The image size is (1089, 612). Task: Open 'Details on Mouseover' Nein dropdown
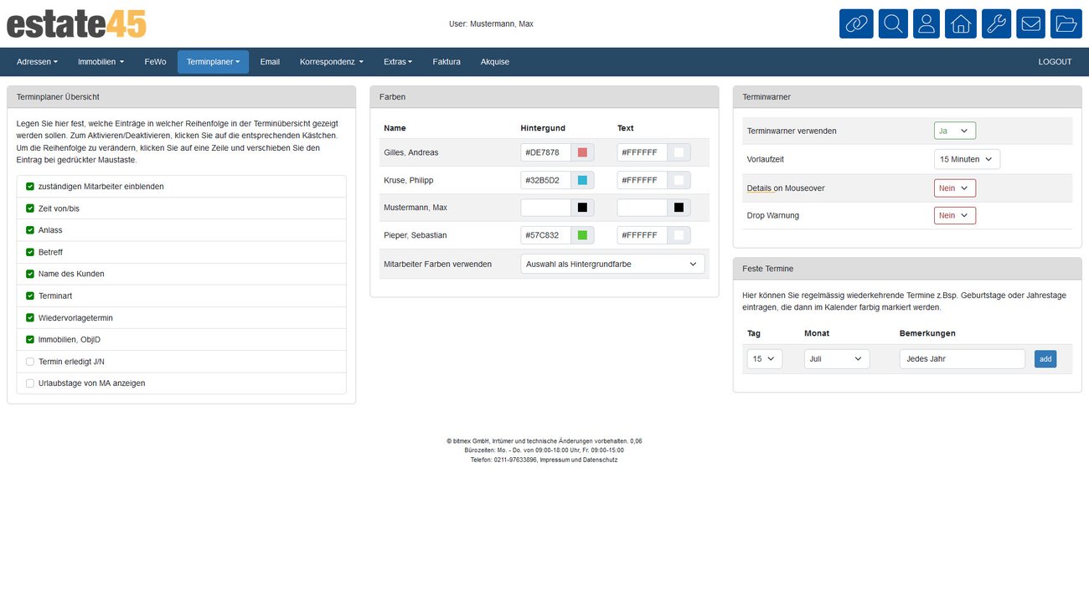coord(954,188)
